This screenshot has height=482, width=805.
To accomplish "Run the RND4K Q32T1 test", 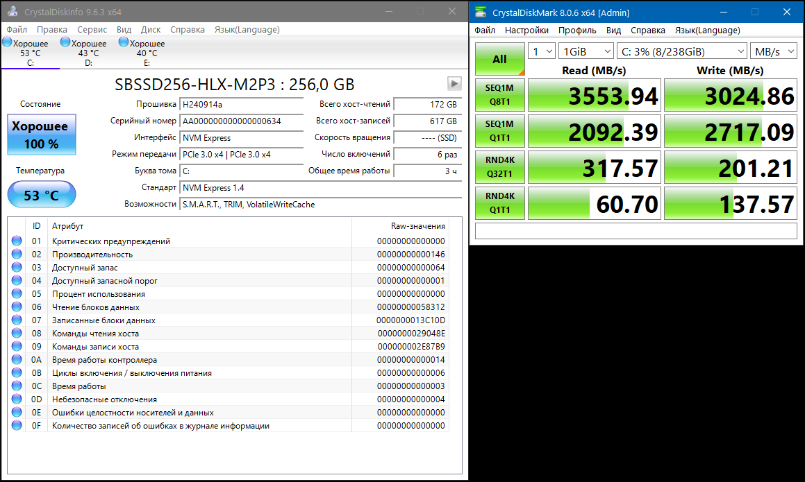I will tap(499, 166).
